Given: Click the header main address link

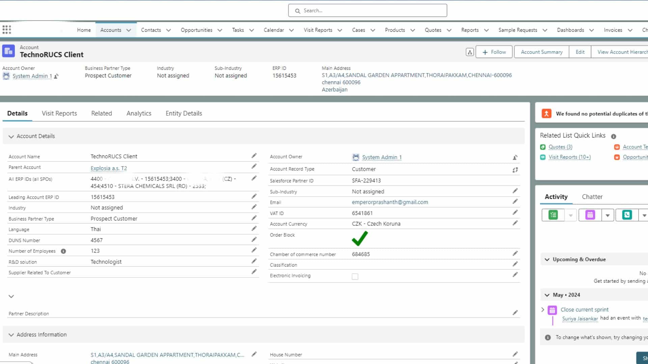Looking at the screenshot, I should click(416, 82).
